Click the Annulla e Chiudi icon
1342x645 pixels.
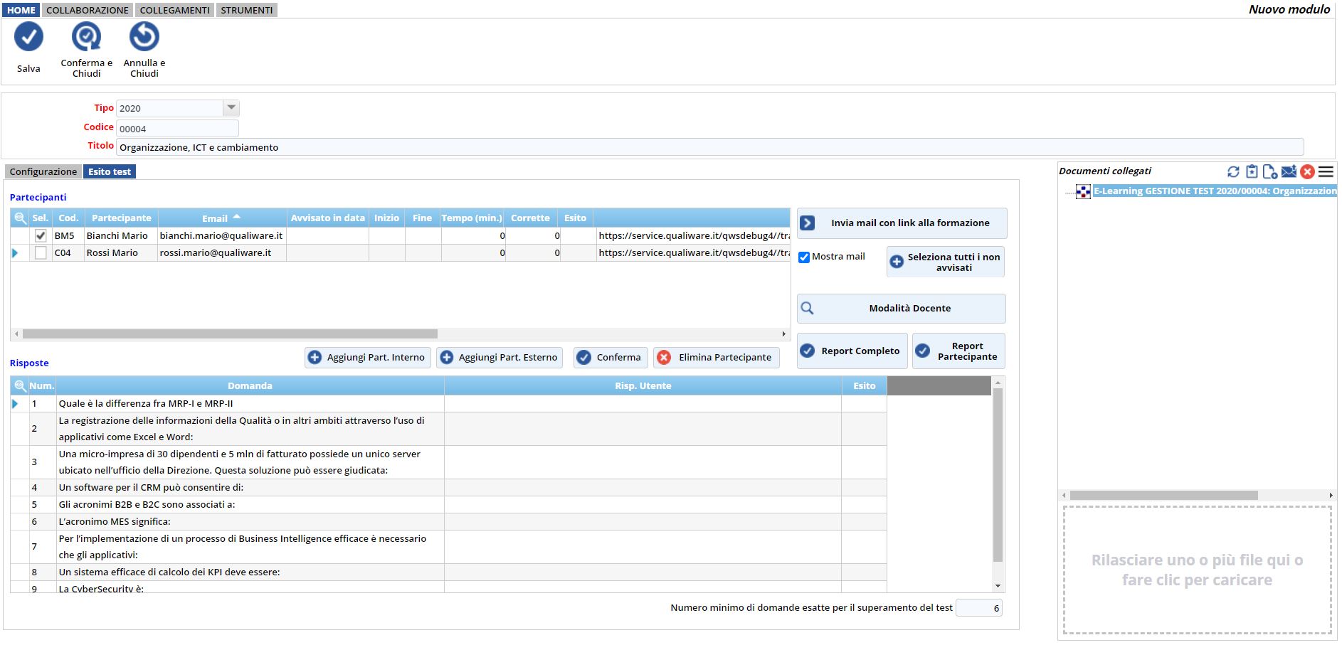point(144,37)
